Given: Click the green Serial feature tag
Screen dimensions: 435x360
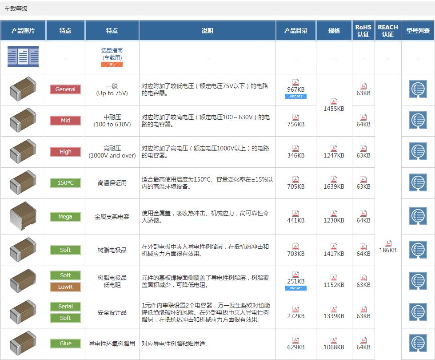Looking at the screenshot, I should click(x=65, y=307).
